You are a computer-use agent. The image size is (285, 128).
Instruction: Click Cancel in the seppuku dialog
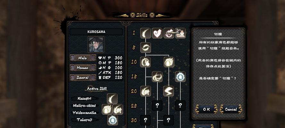click(x=231, y=109)
